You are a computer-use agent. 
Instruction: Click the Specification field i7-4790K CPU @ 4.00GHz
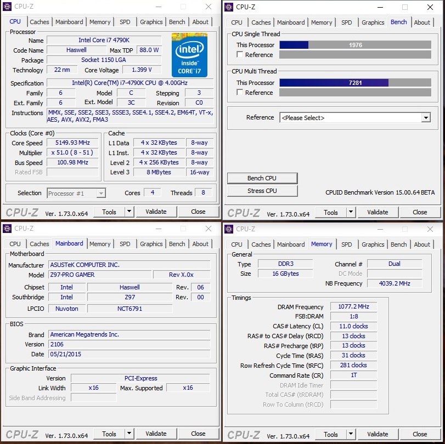coord(130,83)
